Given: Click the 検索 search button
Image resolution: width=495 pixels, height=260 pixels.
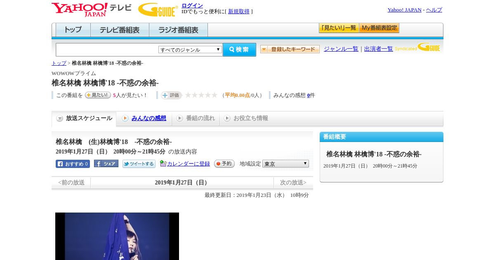Looking at the screenshot, I should pos(239,50).
